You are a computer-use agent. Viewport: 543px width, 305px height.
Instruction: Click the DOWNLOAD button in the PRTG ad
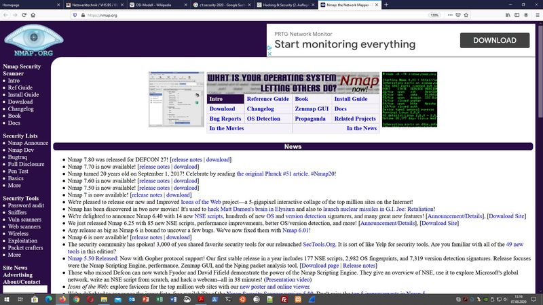click(495, 41)
